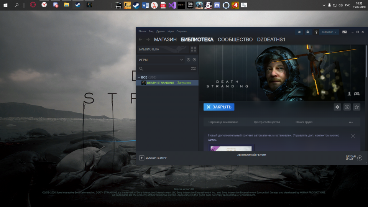The height and width of the screenshot is (207, 368).
Task: Open Windows Start menu
Action: tap(5, 5)
